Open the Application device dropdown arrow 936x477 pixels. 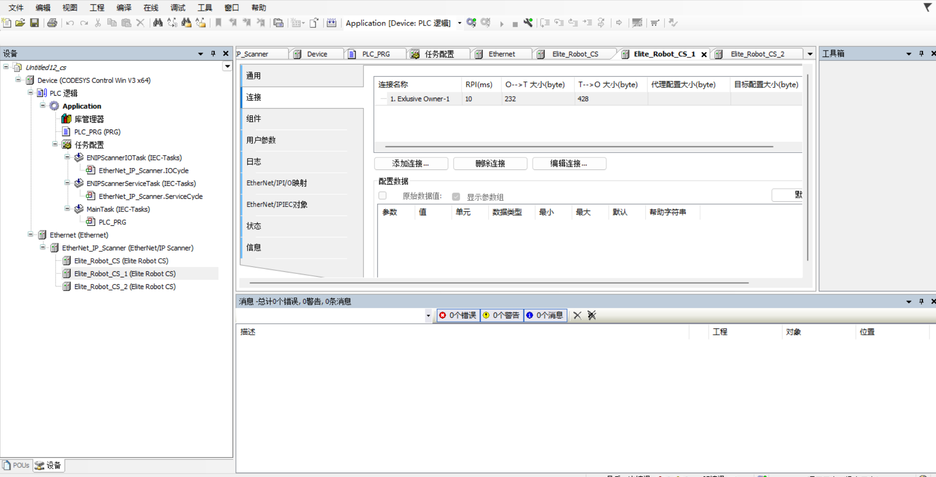tap(460, 23)
